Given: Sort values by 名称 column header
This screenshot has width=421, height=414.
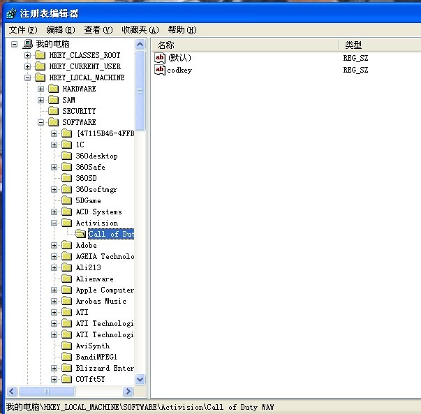Looking at the screenshot, I should pos(244,45).
